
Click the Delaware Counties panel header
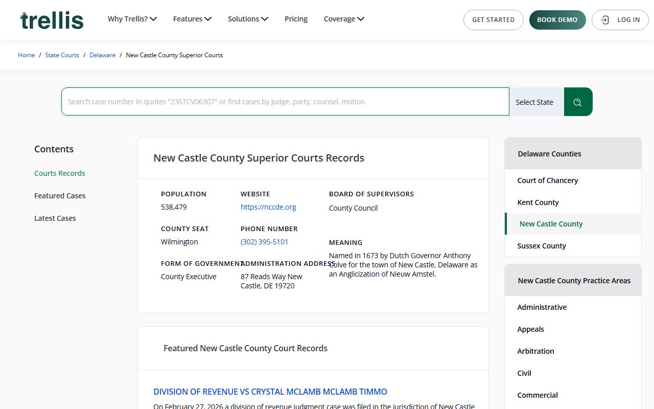573,153
